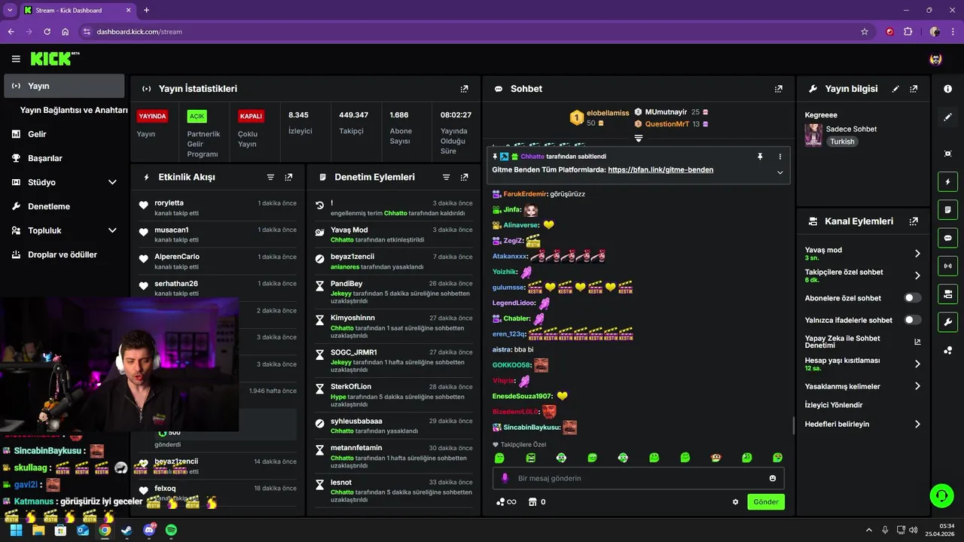Open filter options in Etkinlik Akışı

(x=270, y=177)
